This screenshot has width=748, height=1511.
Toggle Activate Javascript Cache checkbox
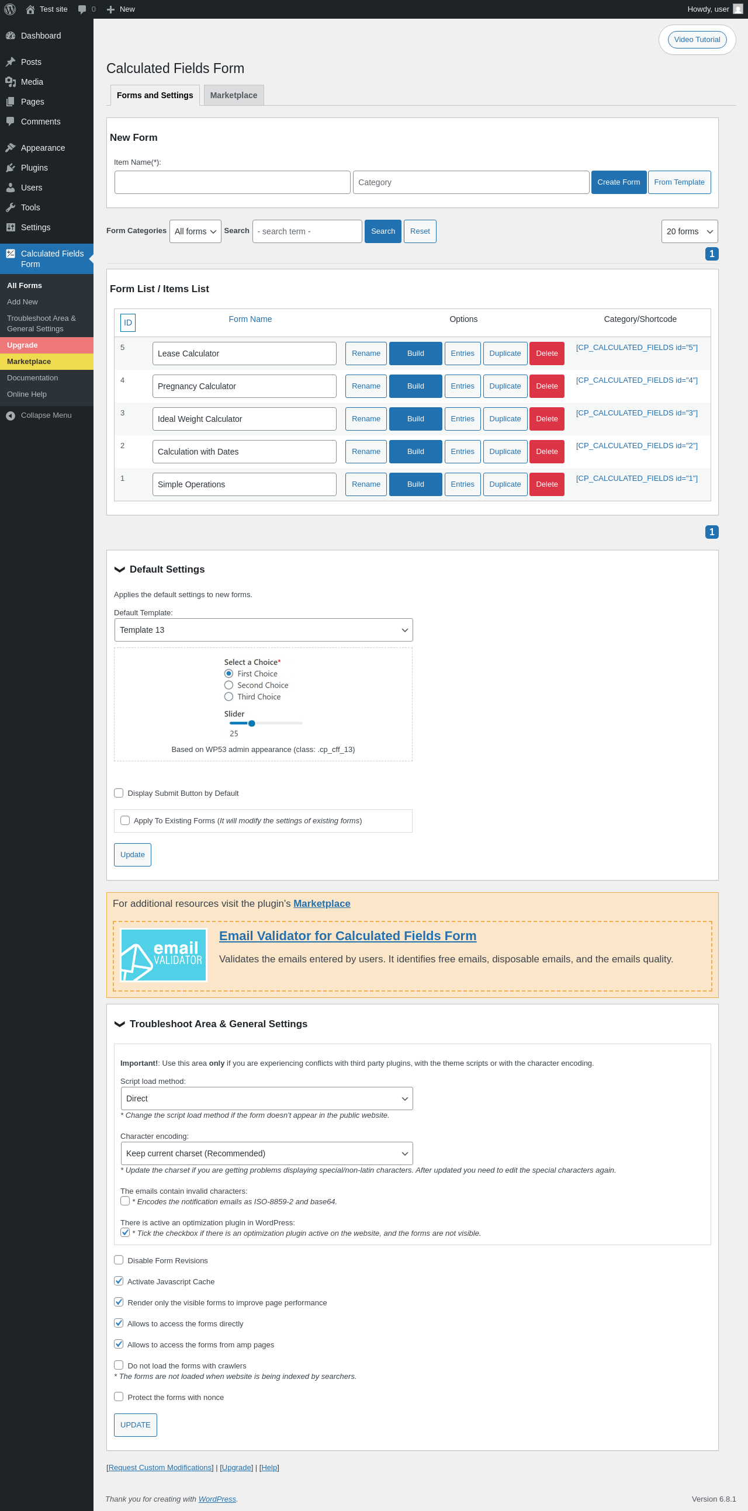[x=119, y=1281]
